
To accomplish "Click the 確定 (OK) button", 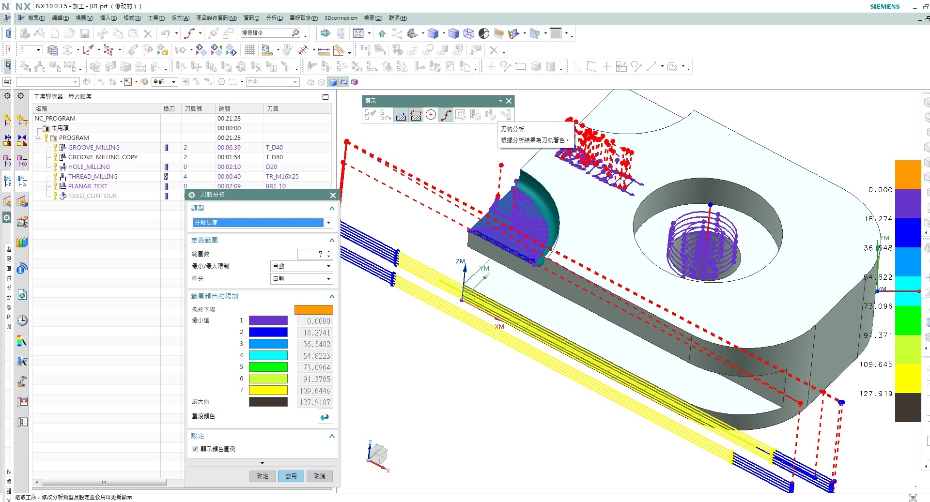I will [262, 476].
